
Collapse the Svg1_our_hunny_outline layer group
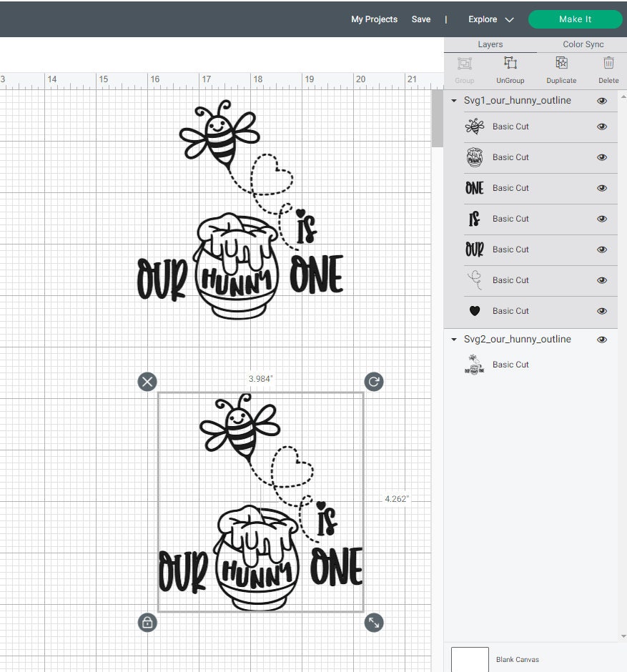(x=453, y=101)
